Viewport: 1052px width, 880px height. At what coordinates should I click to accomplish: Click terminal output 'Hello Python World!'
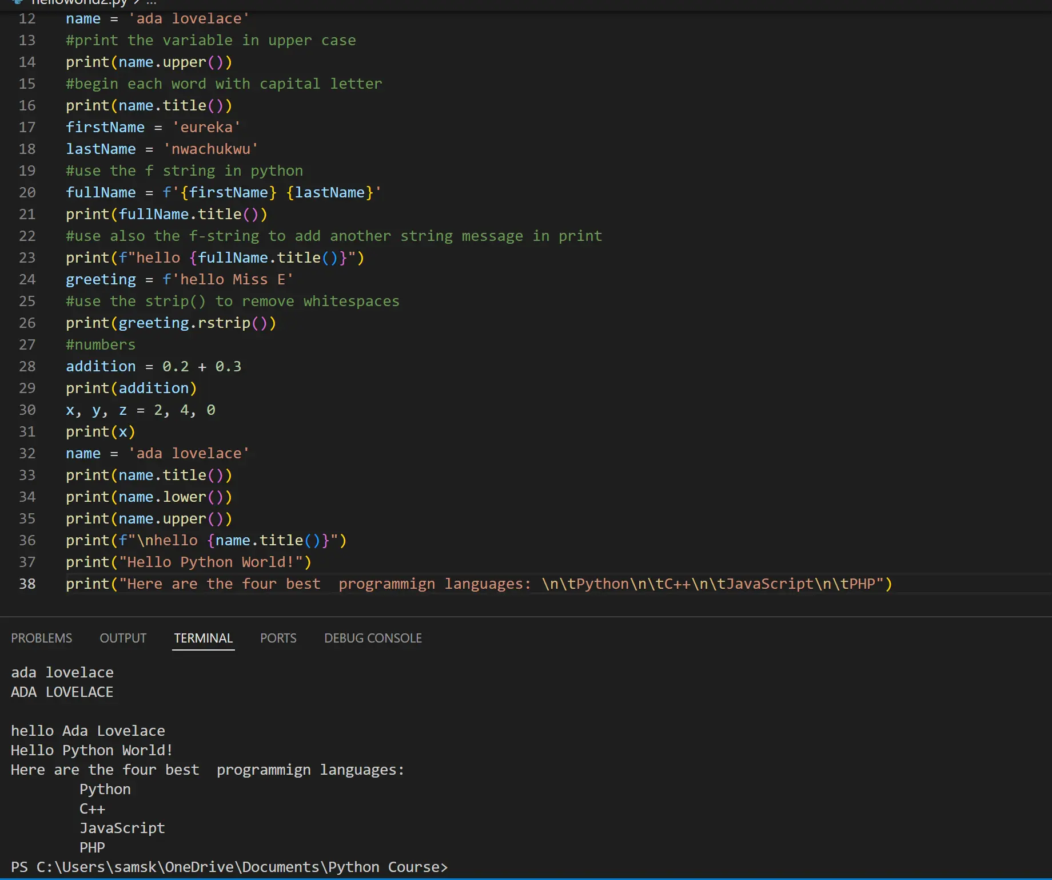coord(92,750)
